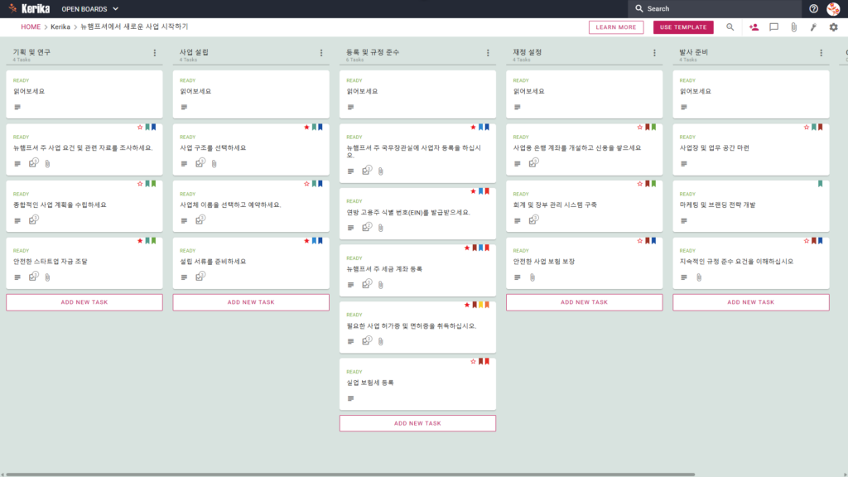Click the board title 뉴햄프셔에서 새로운 사업 시작하기
848x477 pixels.
[x=134, y=27]
